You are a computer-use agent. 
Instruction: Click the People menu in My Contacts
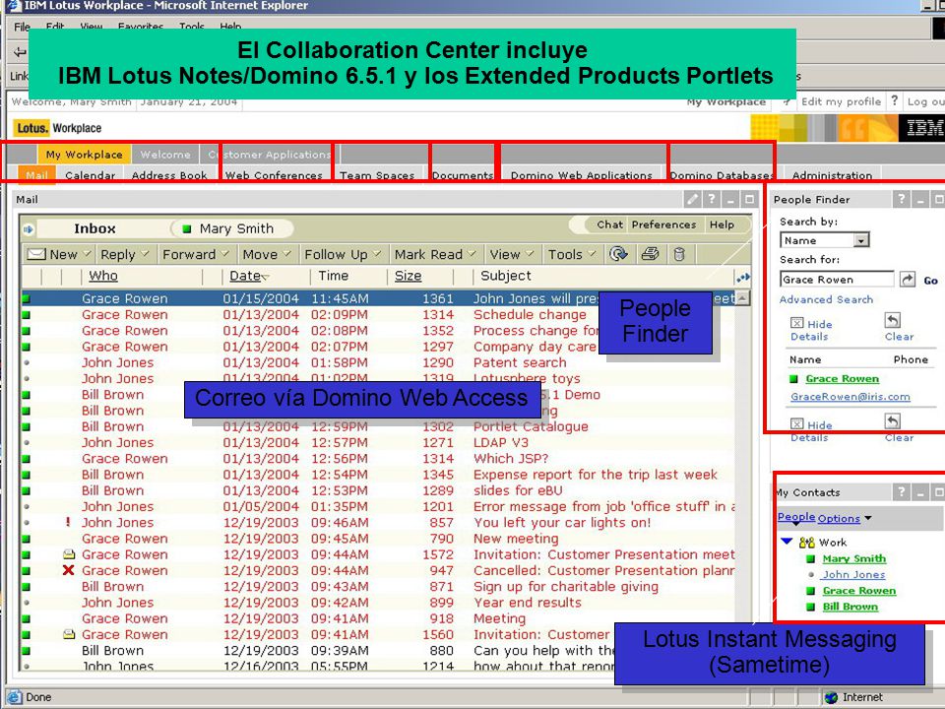click(796, 517)
